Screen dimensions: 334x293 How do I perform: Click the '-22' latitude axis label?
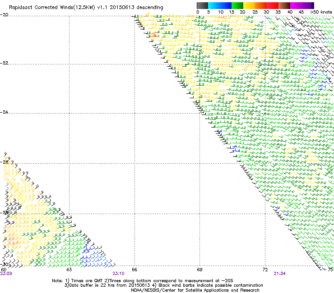pyautogui.click(x=4, y=63)
